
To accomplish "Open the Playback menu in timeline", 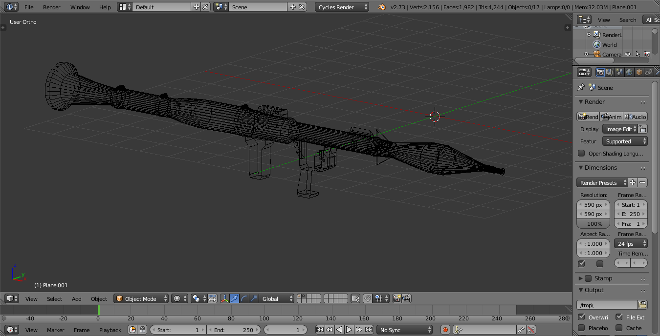I will [x=110, y=330].
